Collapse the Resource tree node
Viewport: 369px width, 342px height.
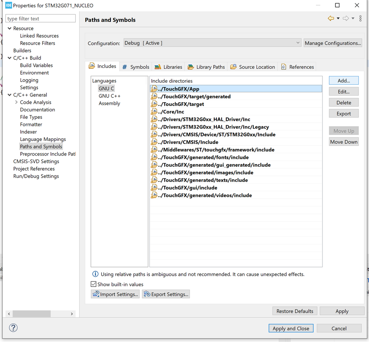click(9, 28)
